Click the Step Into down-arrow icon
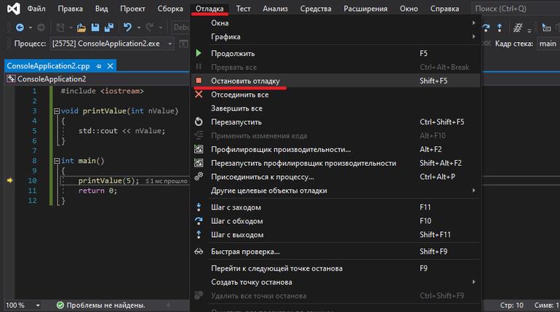This screenshot has width=560, height=312. click(199, 207)
